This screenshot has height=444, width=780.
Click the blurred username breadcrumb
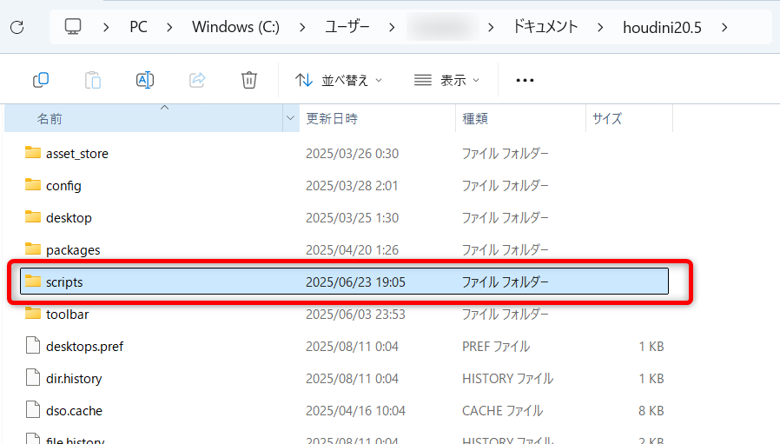(443, 27)
